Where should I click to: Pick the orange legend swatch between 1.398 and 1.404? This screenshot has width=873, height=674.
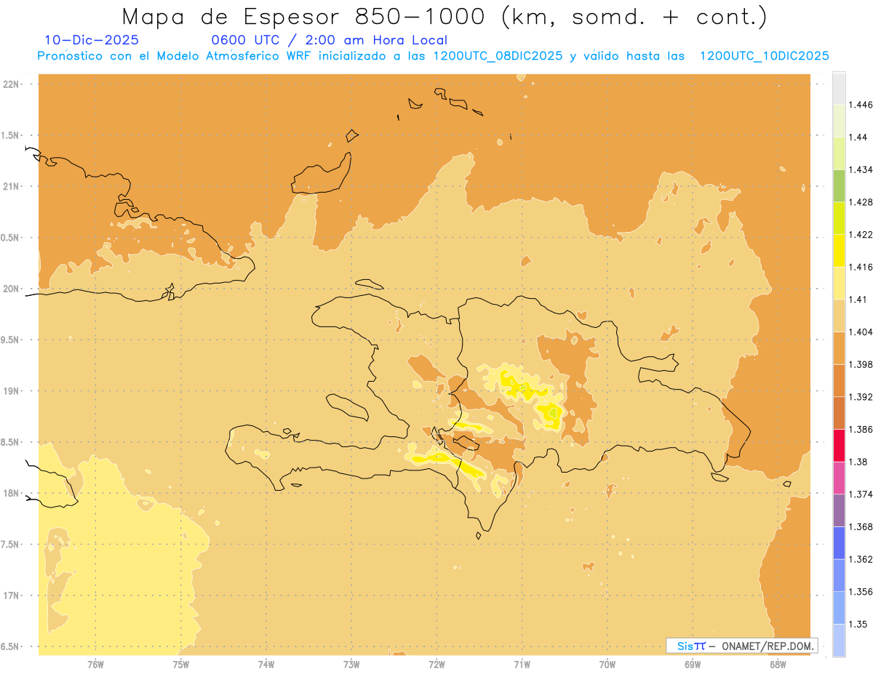[839, 348]
